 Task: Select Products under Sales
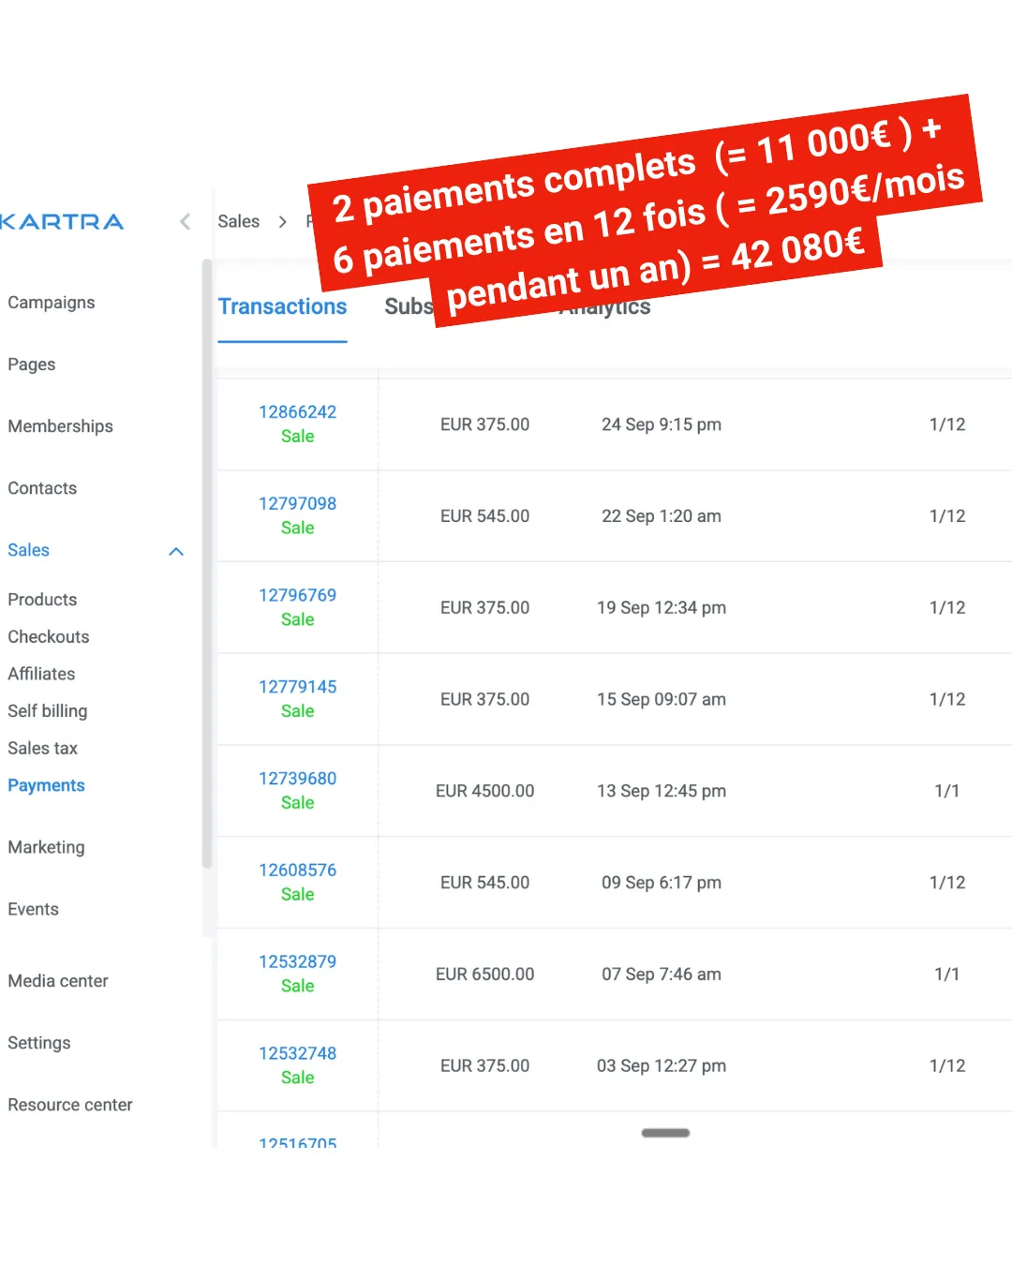pos(42,600)
